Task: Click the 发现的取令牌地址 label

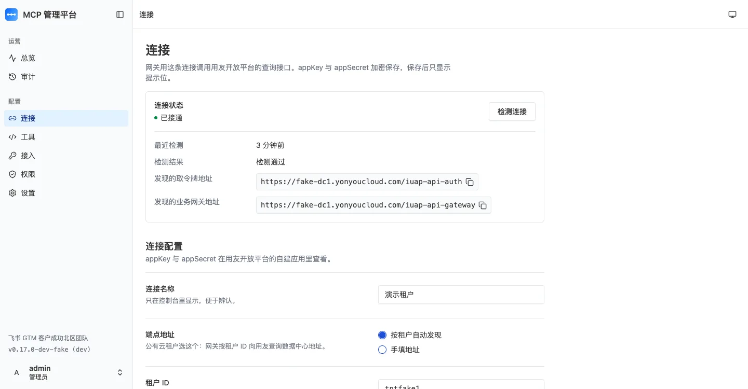Action: click(x=183, y=178)
